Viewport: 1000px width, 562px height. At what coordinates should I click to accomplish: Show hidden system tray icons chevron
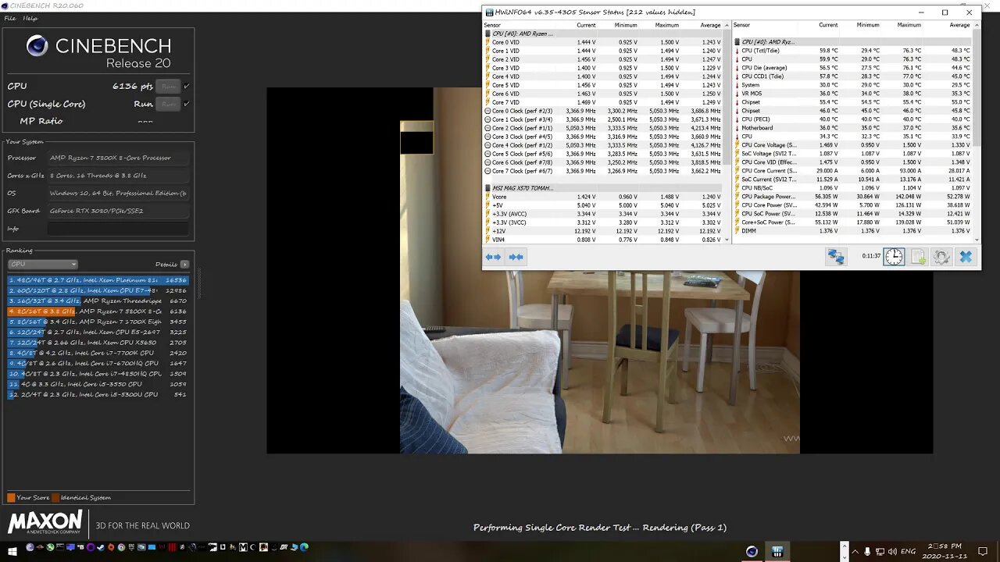click(x=855, y=552)
